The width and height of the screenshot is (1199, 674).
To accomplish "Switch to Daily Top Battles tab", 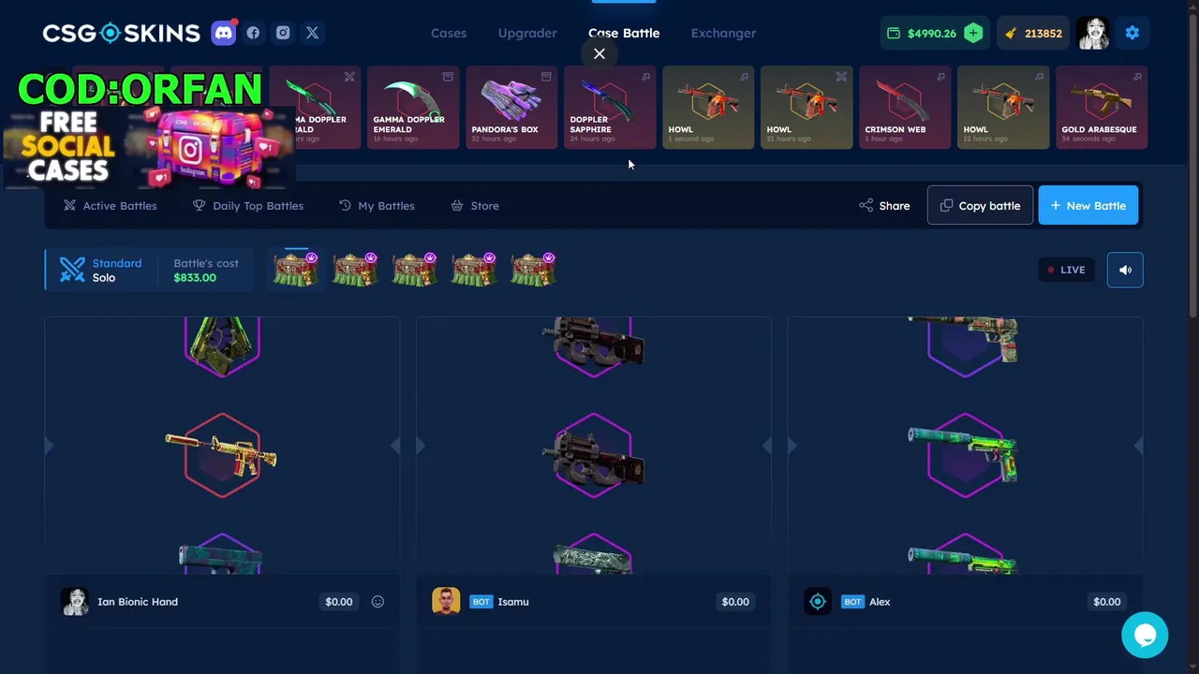I will 248,205.
